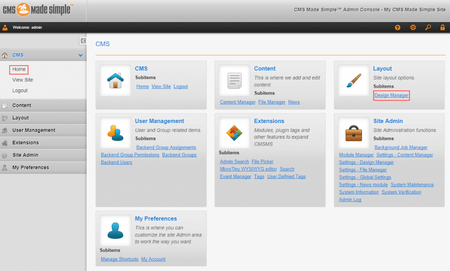Image resolution: width=450 pixels, height=271 pixels.
Task: Open the Event Manager link
Action: pyautogui.click(x=235, y=177)
